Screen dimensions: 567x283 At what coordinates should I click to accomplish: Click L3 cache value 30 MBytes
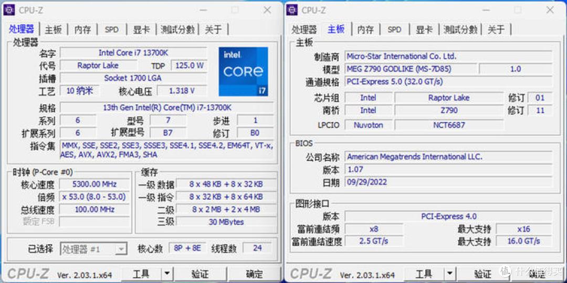[x=226, y=222]
